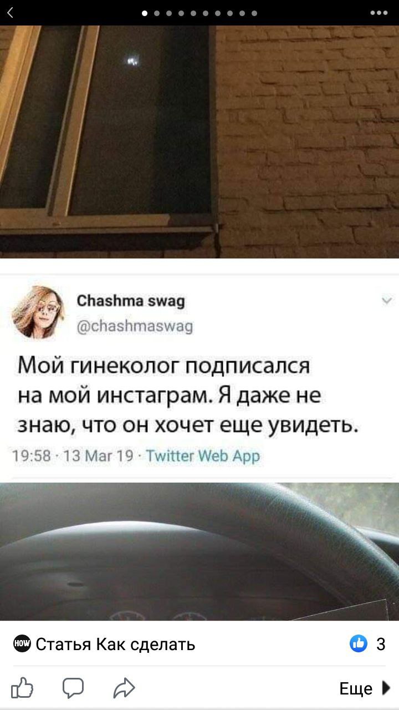View the like count number 3
This screenshot has width=399, height=710.
pos(381,645)
